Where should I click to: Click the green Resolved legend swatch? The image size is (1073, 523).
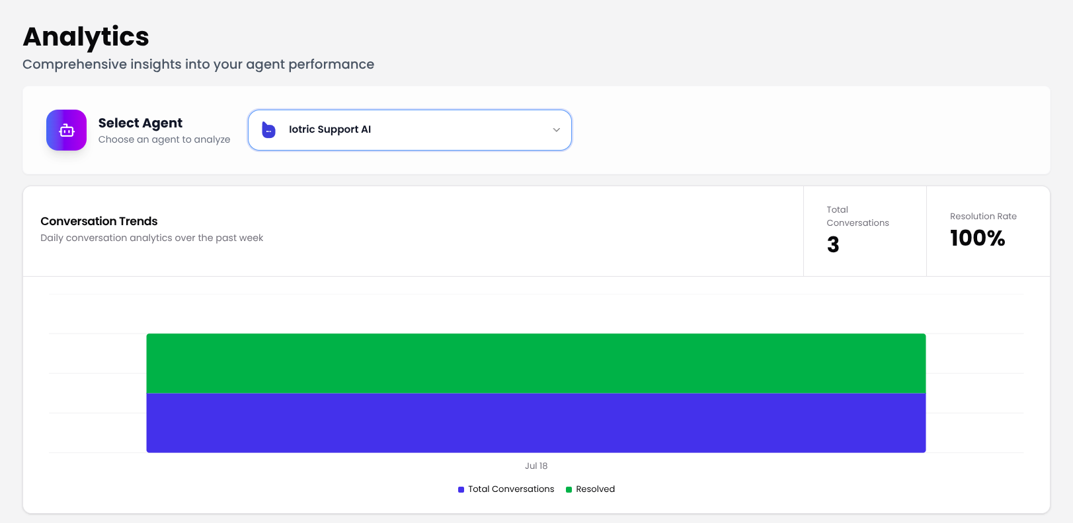(x=569, y=489)
